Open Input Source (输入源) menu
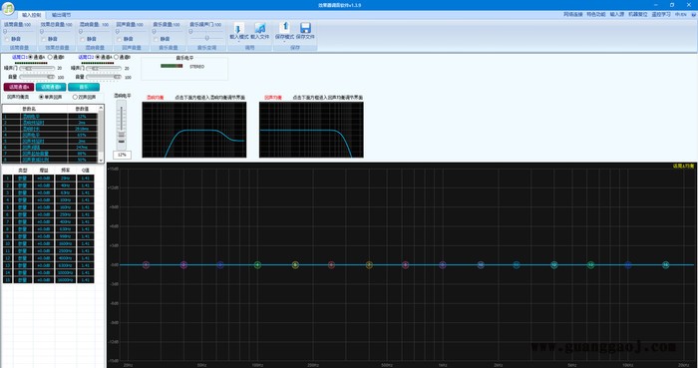This screenshot has width=698, height=368. pos(617,14)
